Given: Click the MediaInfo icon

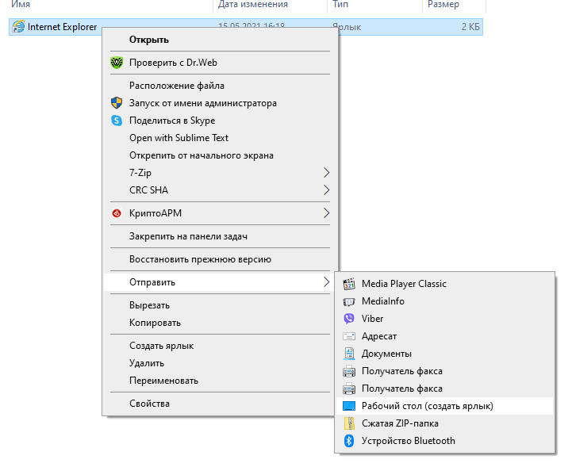Looking at the screenshot, I should tap(349, 301).
